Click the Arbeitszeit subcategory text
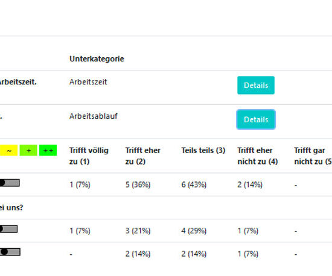 88,82
